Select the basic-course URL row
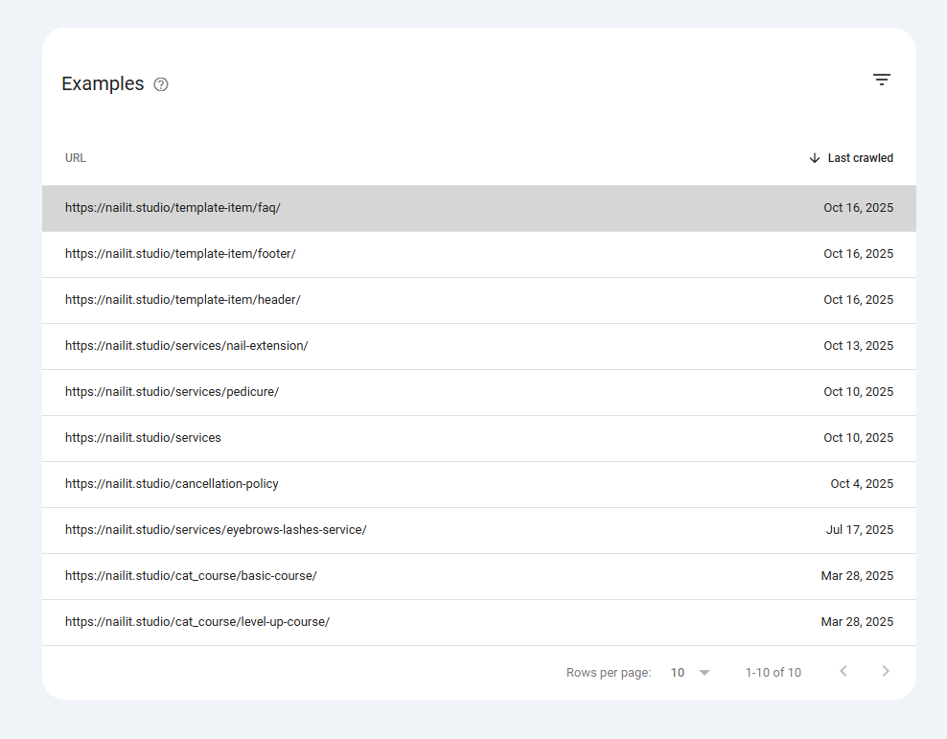947x739 pixels. pos(191,576)
